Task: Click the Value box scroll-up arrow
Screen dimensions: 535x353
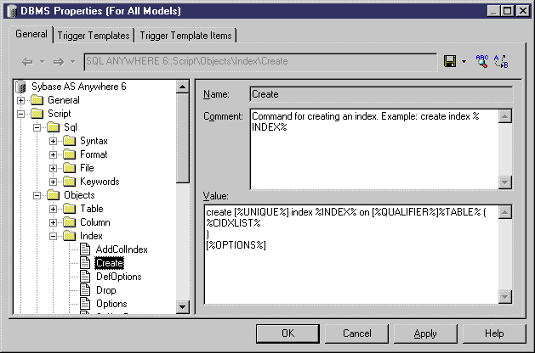Action: tap(504, 212)
